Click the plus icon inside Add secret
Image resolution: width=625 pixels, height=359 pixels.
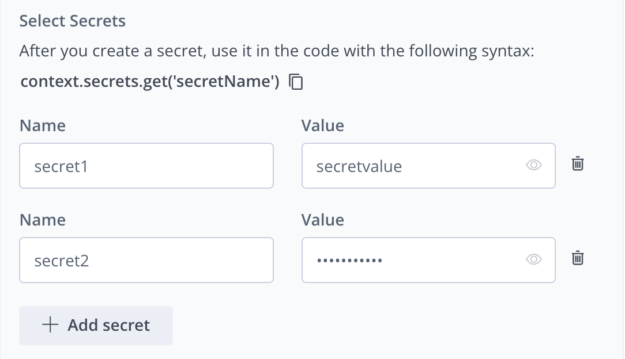click(50, 325)
